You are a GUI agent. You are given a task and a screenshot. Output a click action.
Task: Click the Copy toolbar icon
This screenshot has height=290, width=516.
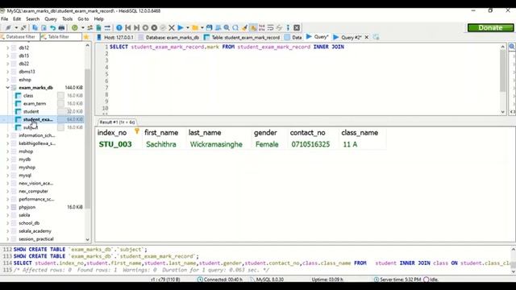click(35, 27)
